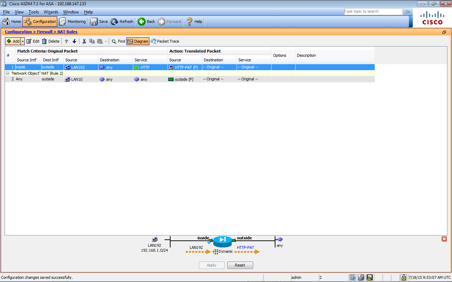This screenshot has width=452, height=282.
Task: Follow the Configuration > Firewall > NAT Rules breadcrumb
Action: pos(41,32)
